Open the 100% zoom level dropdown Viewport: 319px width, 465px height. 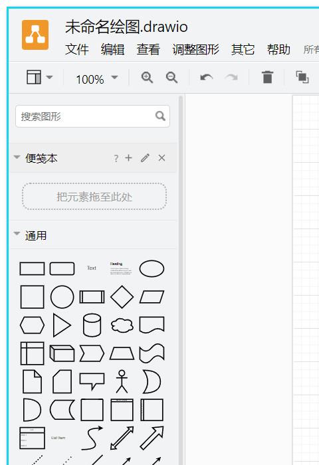97,79
